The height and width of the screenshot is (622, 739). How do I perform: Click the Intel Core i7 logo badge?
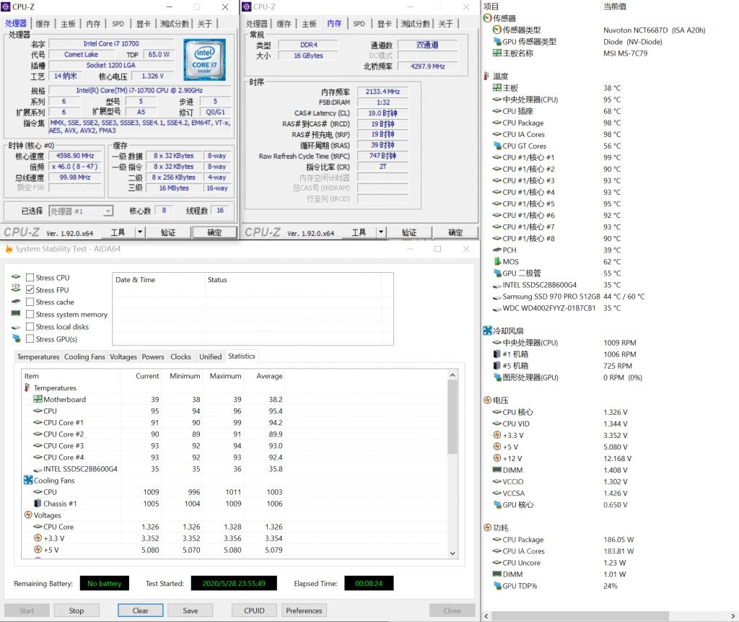pyautogui.click(x=204, y=59)
